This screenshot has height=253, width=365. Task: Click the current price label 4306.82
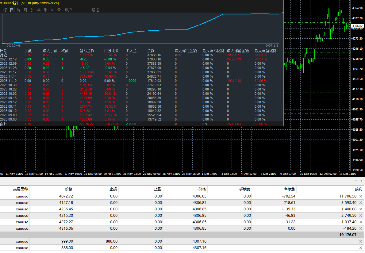pyautogui.click(x=357, y=26)
